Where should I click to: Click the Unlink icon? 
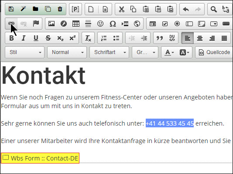point(24,24)
